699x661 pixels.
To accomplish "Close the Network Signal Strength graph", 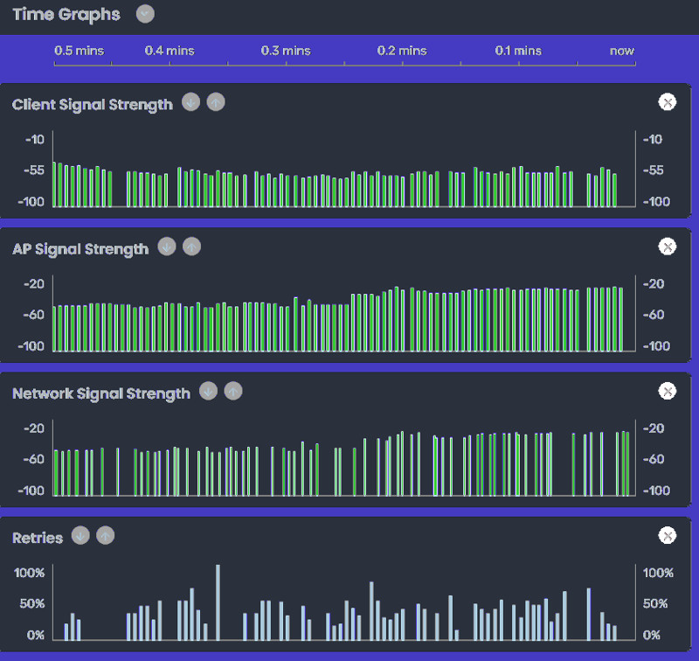I will pos(668,391).
